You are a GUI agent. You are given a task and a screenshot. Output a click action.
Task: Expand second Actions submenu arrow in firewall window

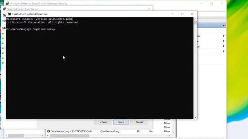tap(224, 41)
